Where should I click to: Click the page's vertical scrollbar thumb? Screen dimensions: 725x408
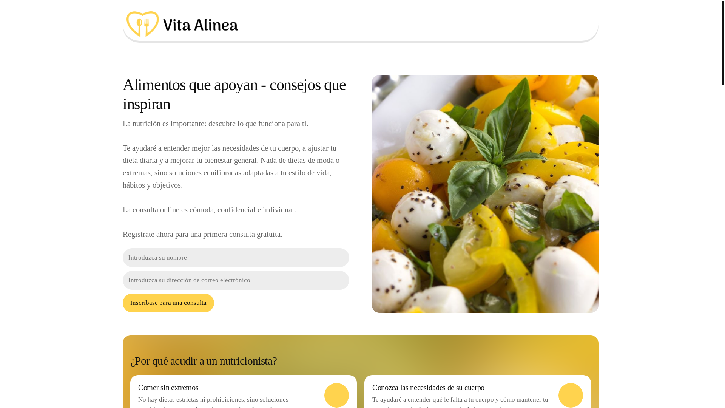[x=723, y=43]
